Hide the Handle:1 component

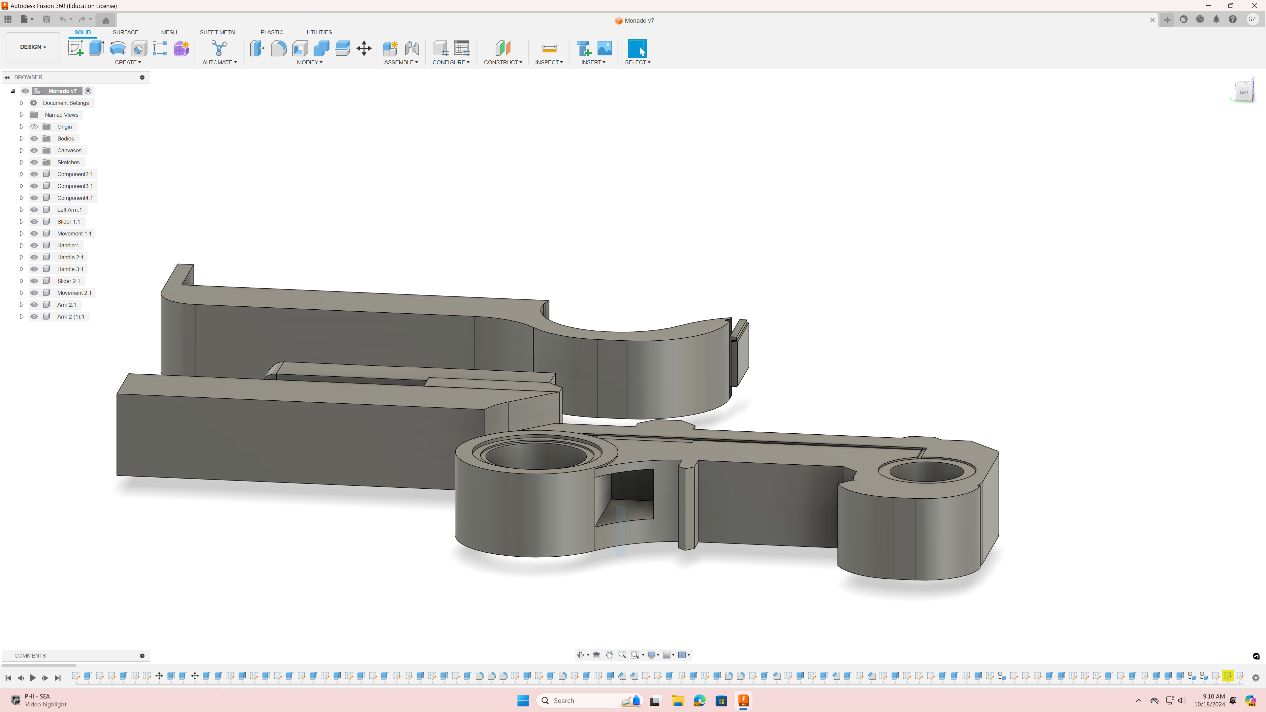(x=34, y=245)
